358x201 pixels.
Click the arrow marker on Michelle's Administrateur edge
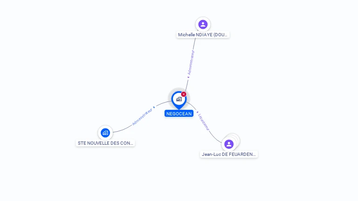pos(188,77)
